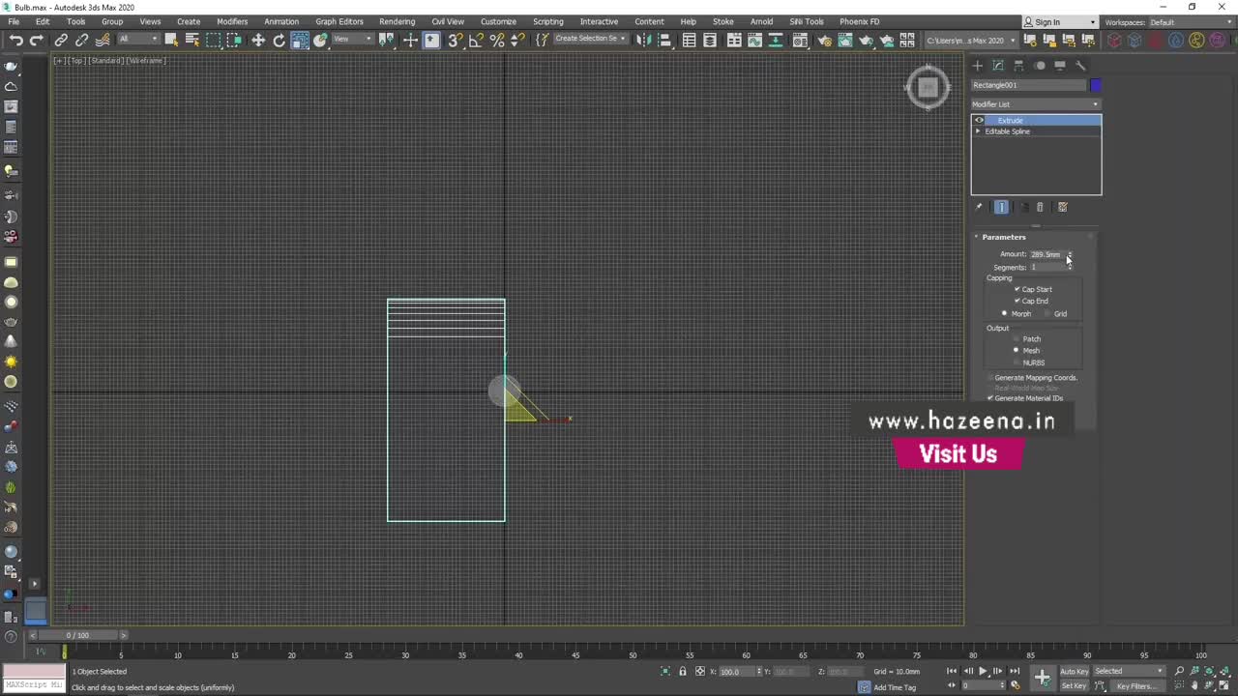
Task: Click Configure Modifier Sets icon
Action: click(x=1062, y=207)
